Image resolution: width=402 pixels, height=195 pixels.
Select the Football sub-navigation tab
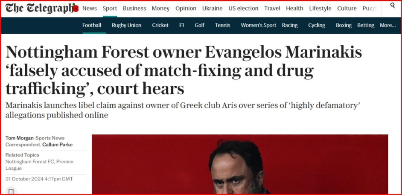click(x=92, y=25)
